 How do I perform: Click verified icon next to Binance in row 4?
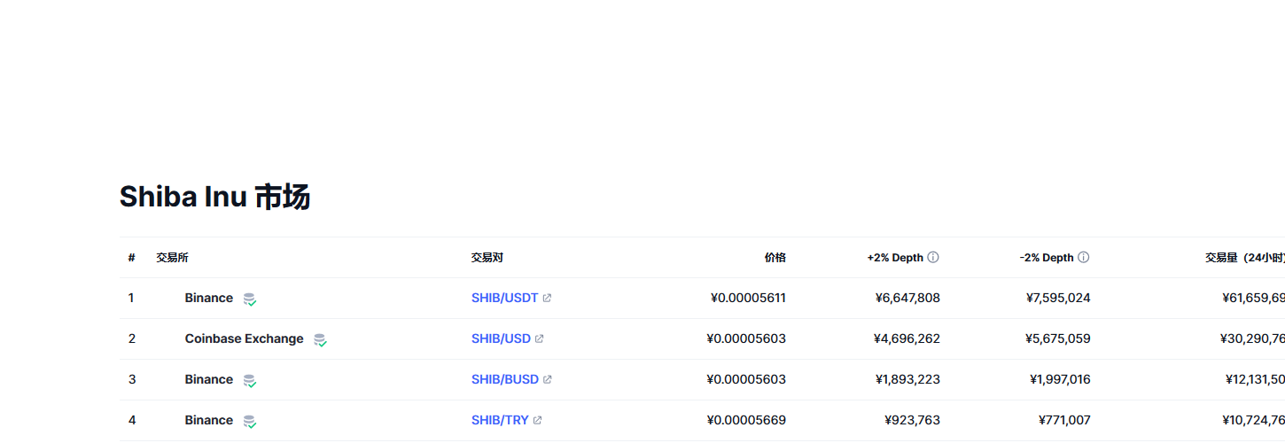point(250,422)
